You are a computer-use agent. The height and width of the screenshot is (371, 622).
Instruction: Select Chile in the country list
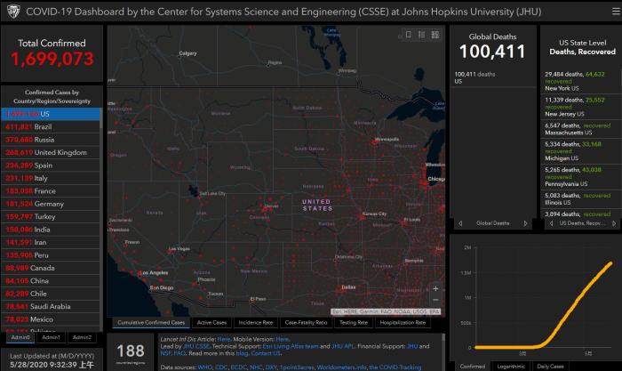[51, 294]
